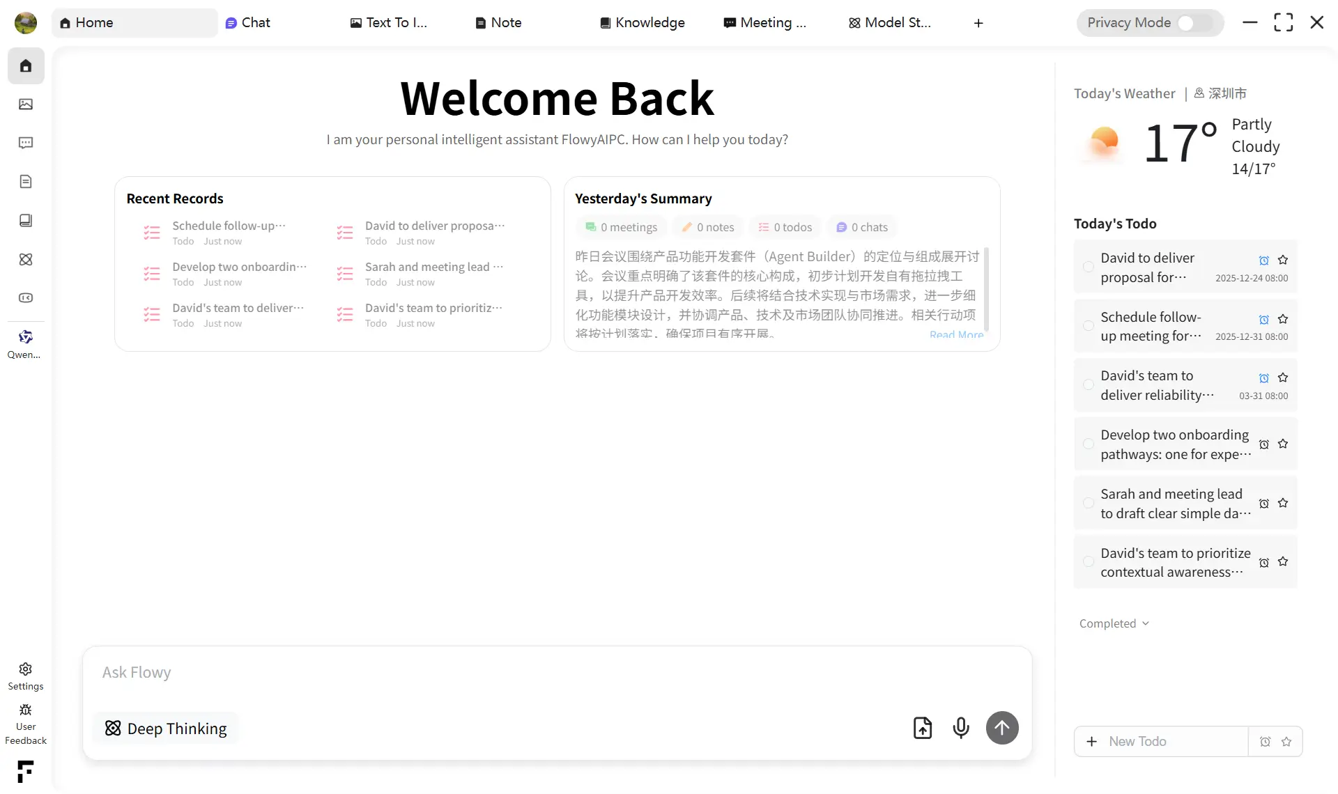Set reminder alarm for 'Sarah and meeting lead' todo
Viewport: 1338px width, 794px height.
(x=1264, y=504)
